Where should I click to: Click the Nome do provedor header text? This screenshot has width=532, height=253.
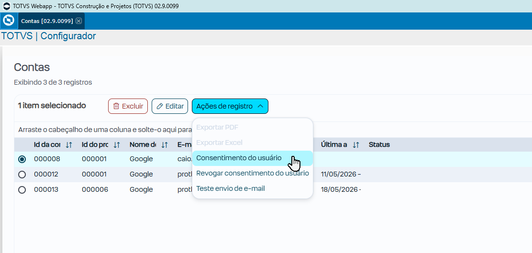click(143, 145)
